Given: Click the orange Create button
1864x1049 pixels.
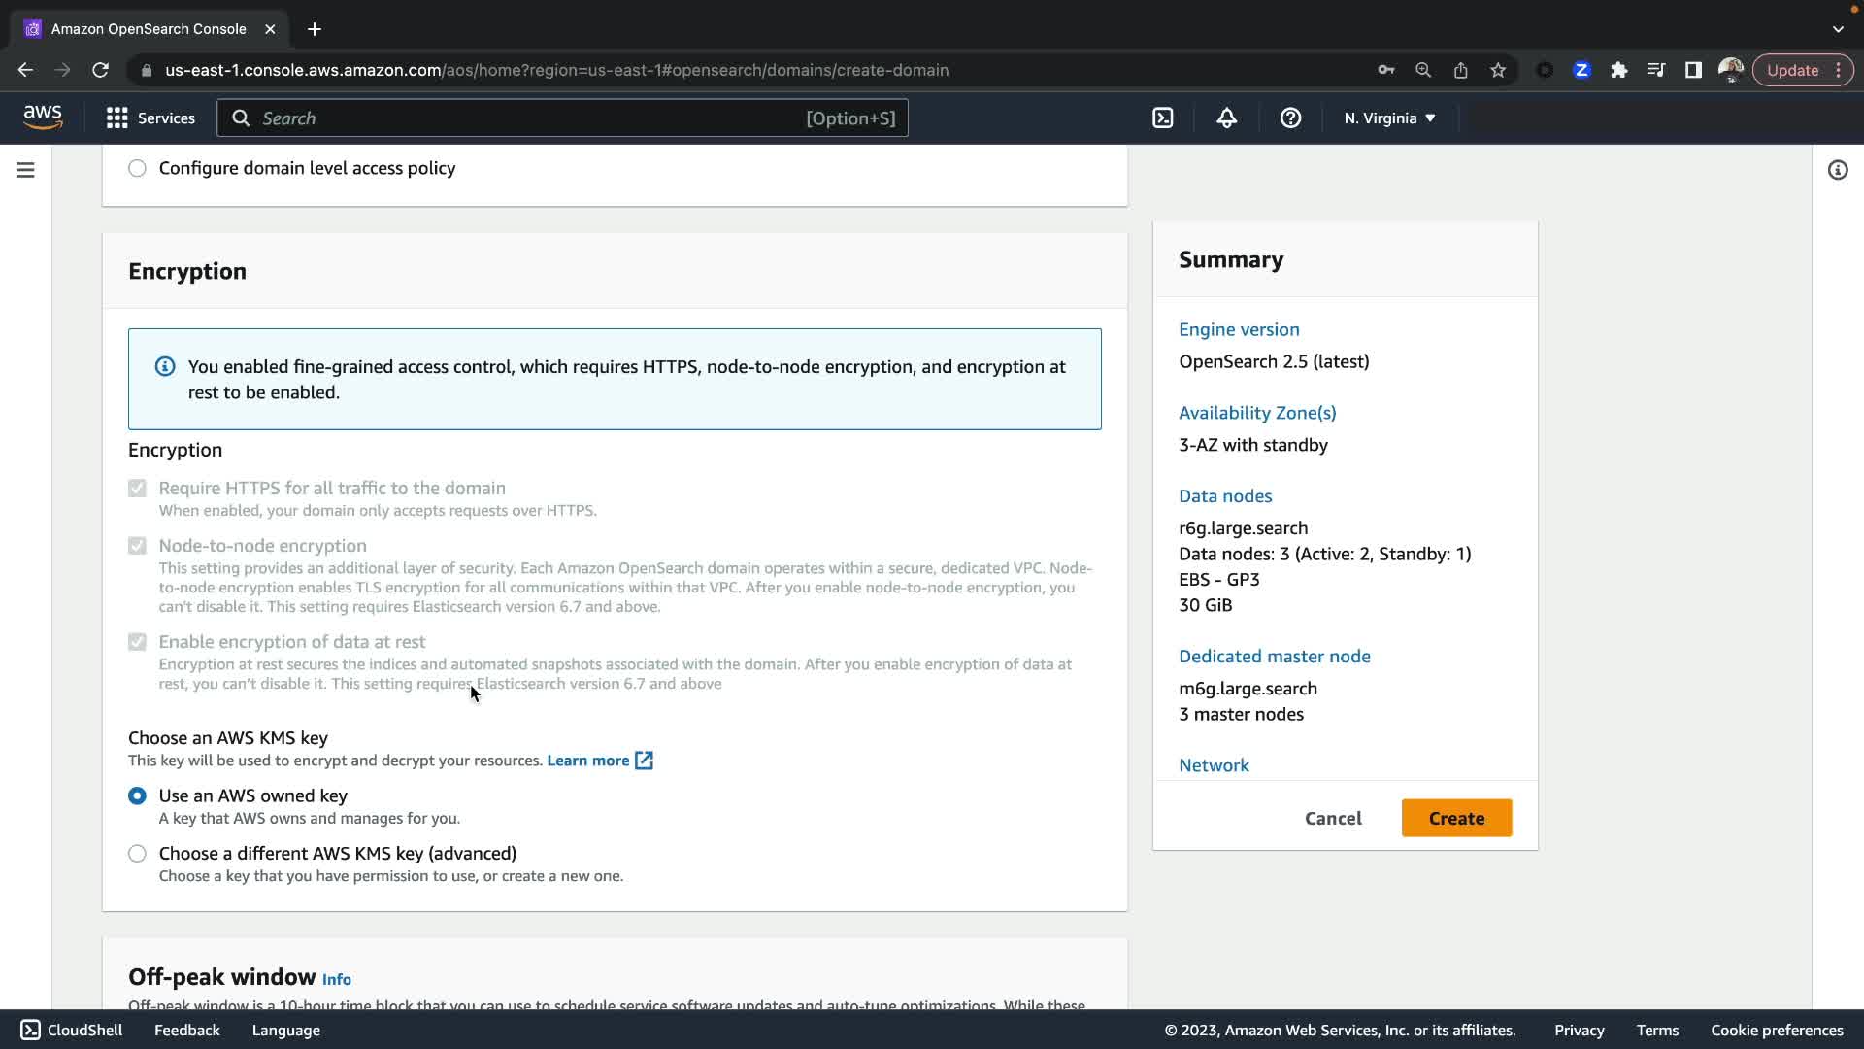Looking at the screenshot, I should (x=1456, y=818).
